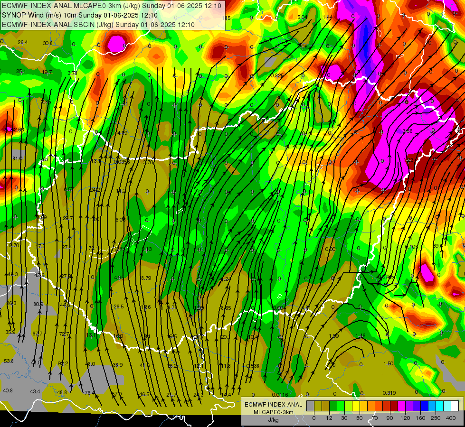This screenshot has height=427, width=465.
Task: Click the map value 3.78
Action: 72,73
